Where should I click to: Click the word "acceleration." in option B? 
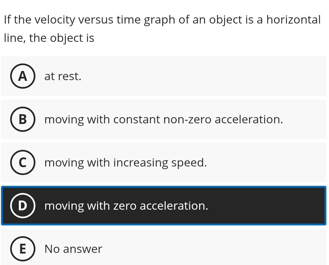pos(249,119)
